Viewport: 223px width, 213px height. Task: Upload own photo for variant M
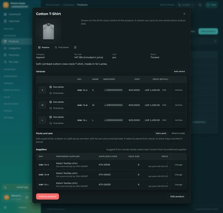57,102
